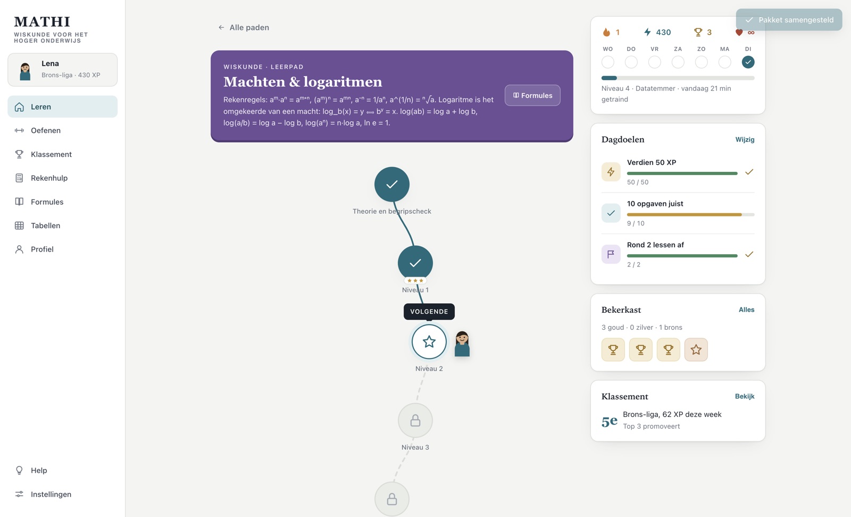Screen dimensions: 851x517
Task: Click the trophy counter showing 3
Action: tap(703, 32)
